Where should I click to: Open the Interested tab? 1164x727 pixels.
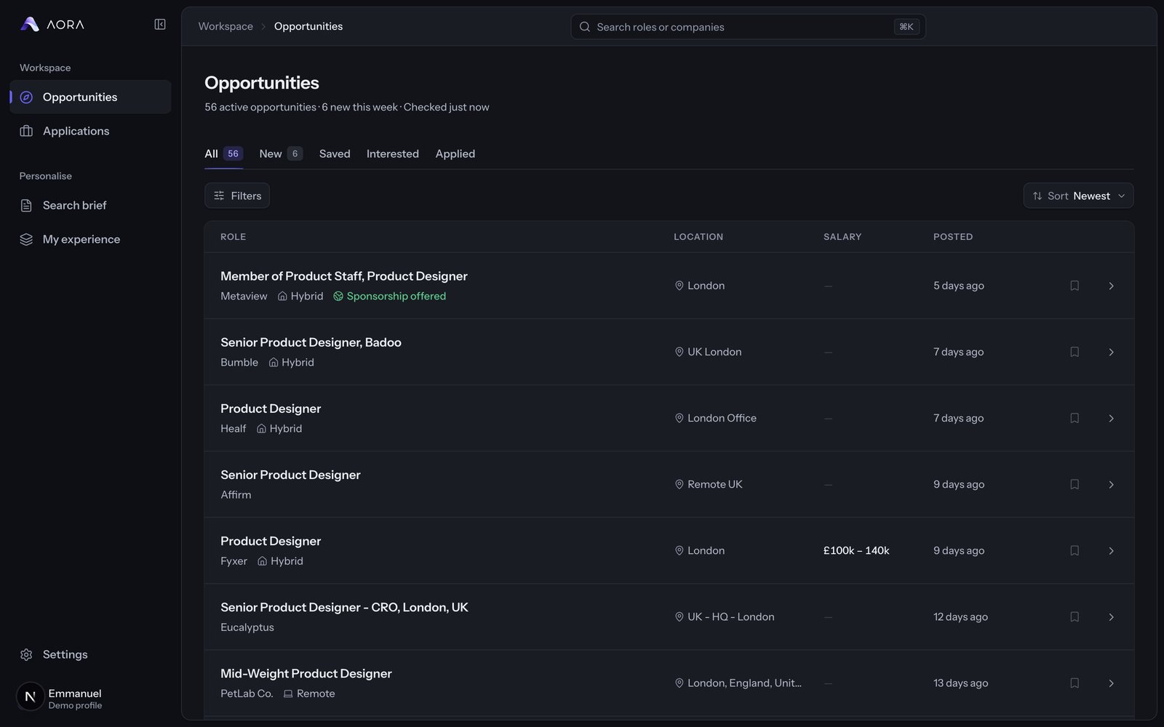(393, 153)
